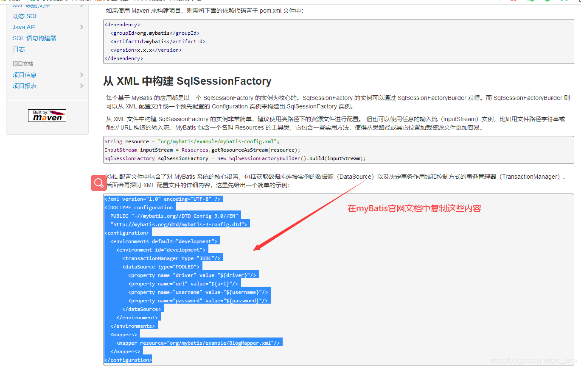The height and width of the screenshot is (368, 581).
Task: Click the InputStream inputStream code line
Action: (x=202, y=150)
